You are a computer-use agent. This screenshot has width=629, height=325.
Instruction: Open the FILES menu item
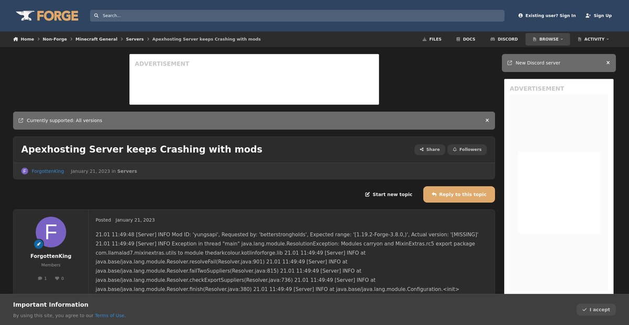[x=432, y=39]
